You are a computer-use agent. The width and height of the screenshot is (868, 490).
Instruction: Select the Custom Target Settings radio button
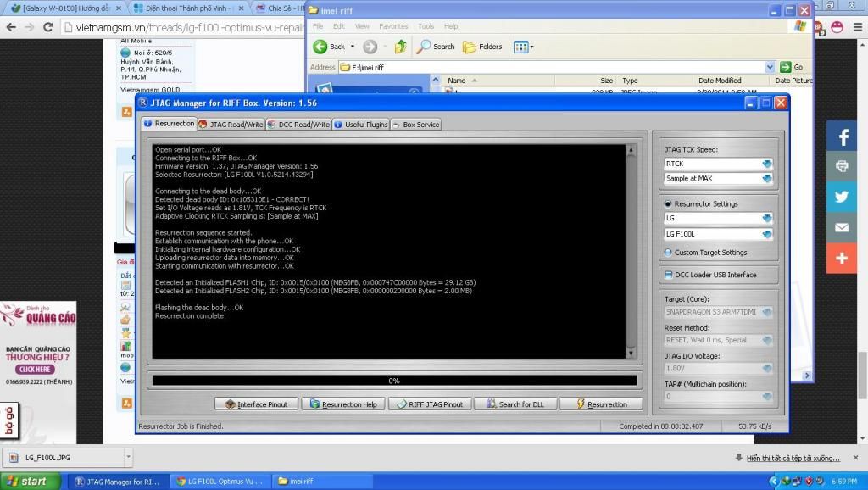[668, 253]
